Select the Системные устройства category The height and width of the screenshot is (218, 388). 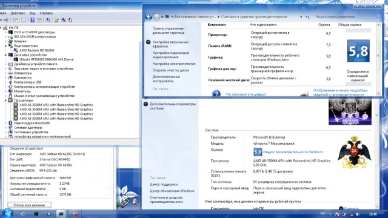pos(31,132)
